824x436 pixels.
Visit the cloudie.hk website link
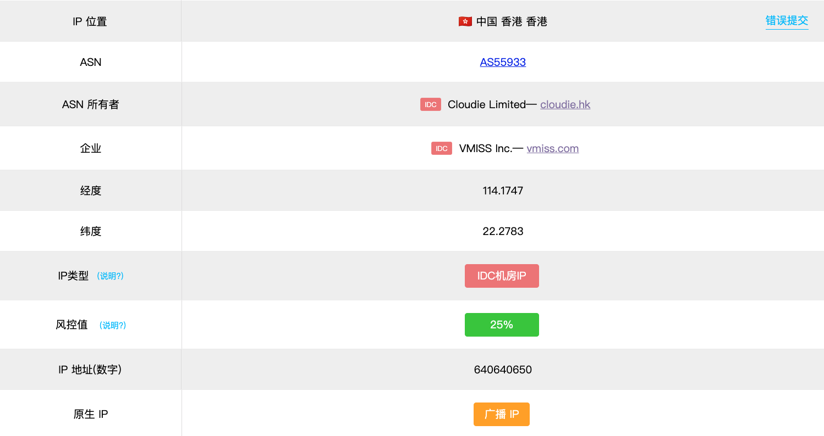565,104
